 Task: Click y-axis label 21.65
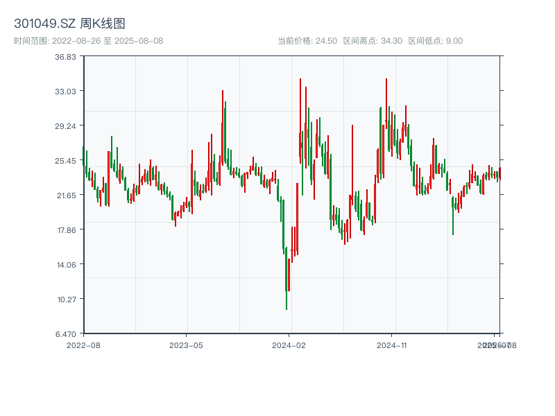pos(66,196)
